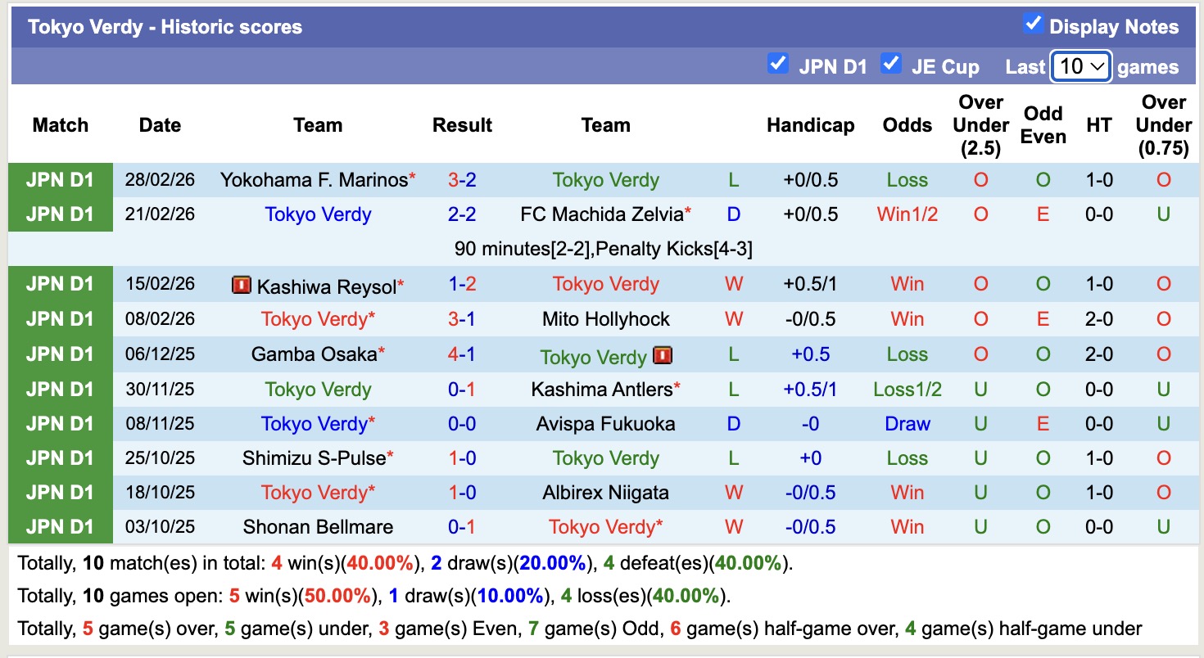The width and height of the screenshot is (1204, 658).
Task: Click the Mito Hollyhock team name
Action: pyautogui.click(x=605, y=319)
